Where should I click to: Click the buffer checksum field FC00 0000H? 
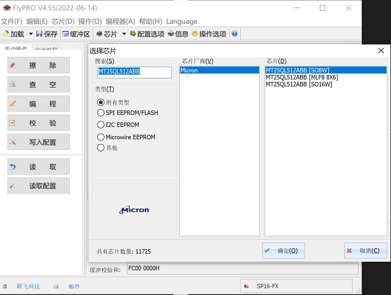point(243,269)
